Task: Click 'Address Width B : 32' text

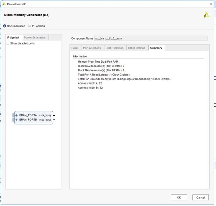Action: point(90,88)
